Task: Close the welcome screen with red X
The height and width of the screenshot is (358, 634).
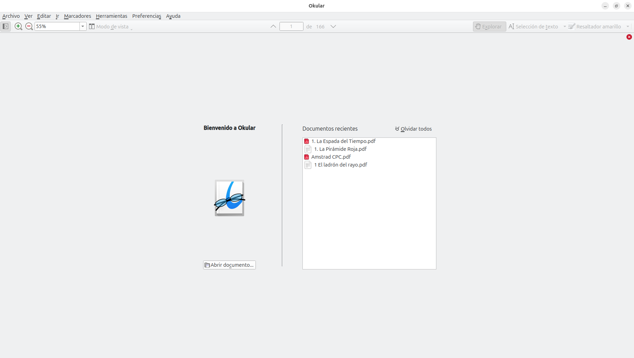Action: (x=629, y=37)
